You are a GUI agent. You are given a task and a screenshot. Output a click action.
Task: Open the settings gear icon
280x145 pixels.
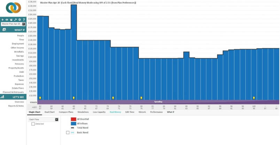[19, 20]
